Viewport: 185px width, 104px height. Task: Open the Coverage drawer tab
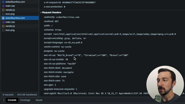tap(25, 100)
